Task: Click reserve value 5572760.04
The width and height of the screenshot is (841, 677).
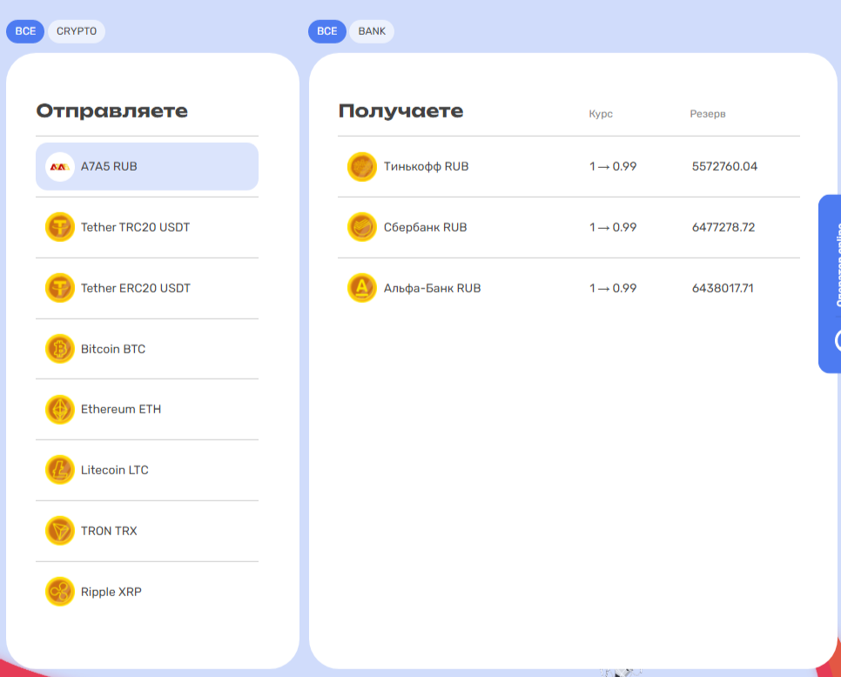Action: click(x=724, y=167)
